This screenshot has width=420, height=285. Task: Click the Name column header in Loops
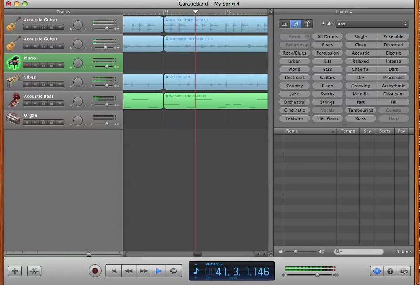point(310,131)
